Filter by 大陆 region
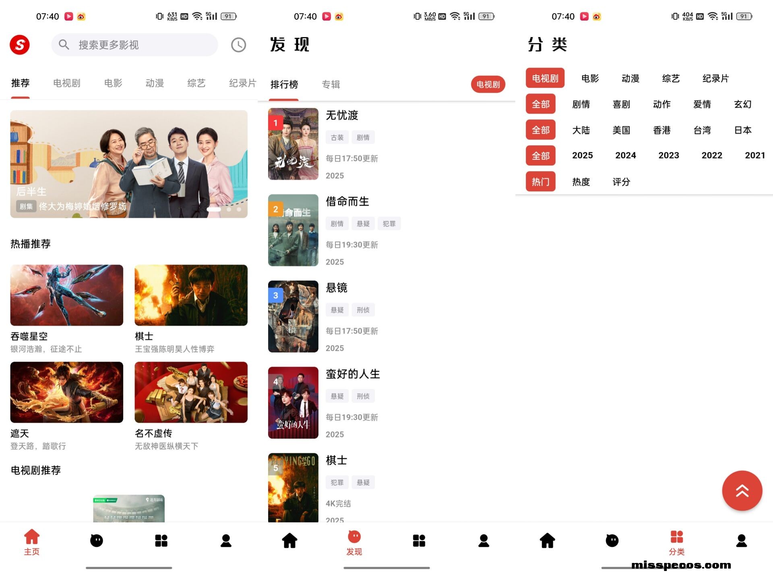This screenshot has height=573, width=773. coord(581,130)
